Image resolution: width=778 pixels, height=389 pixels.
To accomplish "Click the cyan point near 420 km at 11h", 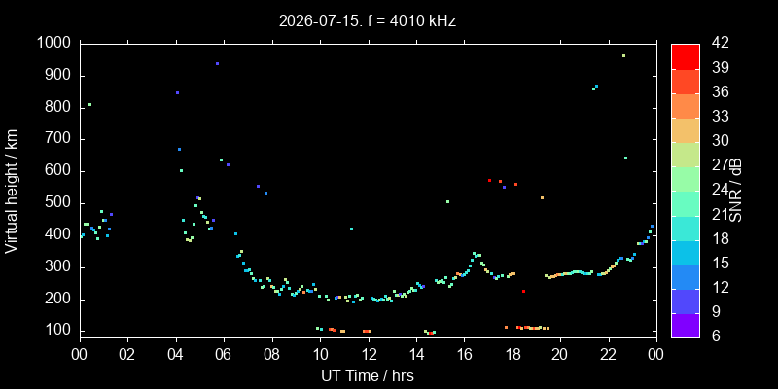I will pos(351,230).
